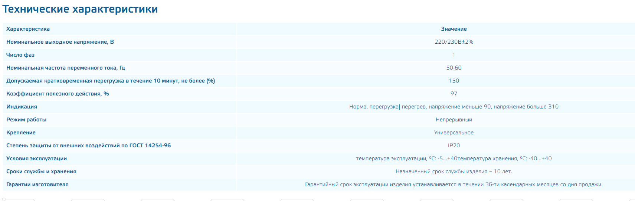Viewport: 635px width, 201px height.
Task: Select 'Номинальная частота переменного тока, Гц' label
Action: [66, 68]
